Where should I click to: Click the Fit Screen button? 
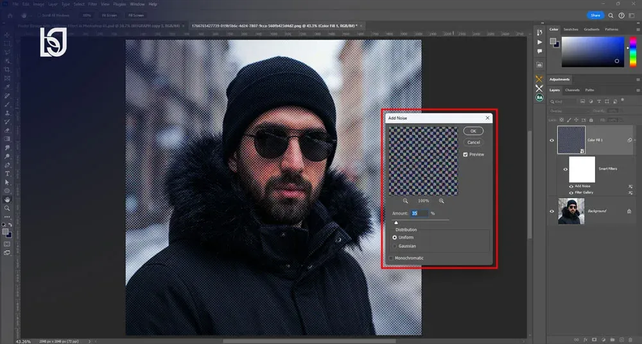(x=109, y=15)
